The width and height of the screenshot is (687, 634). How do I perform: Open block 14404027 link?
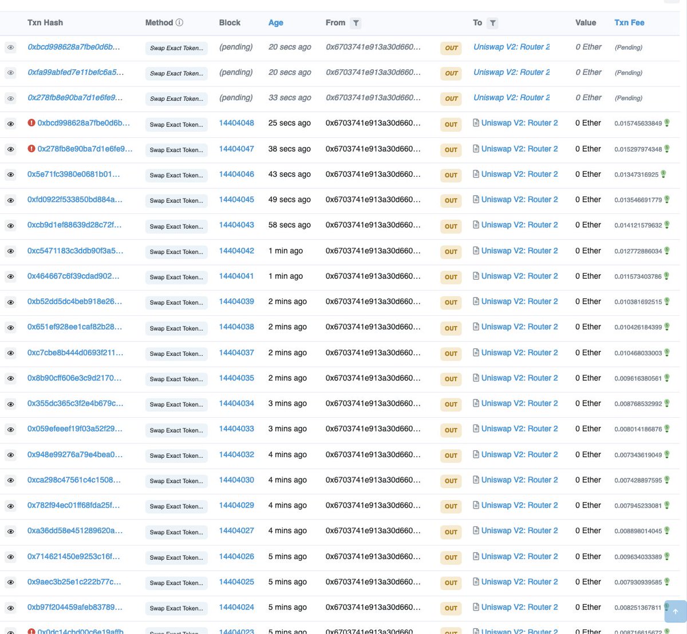(236, 530)
